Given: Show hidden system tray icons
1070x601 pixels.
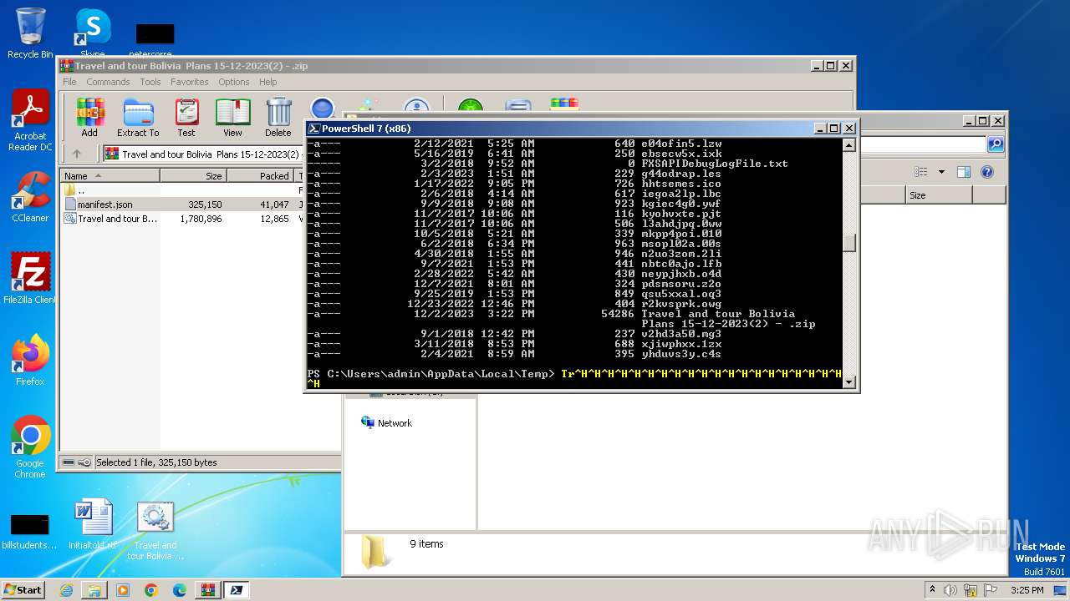Looking at the screenshot, I should point(932,590).
